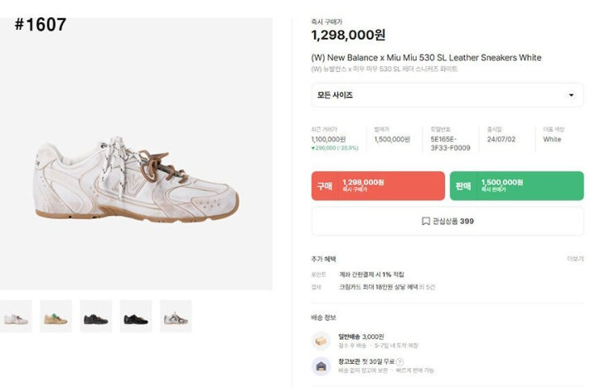Click the box icon for 일반배송
The image size is (595, 387).
(x=321, y=341)
